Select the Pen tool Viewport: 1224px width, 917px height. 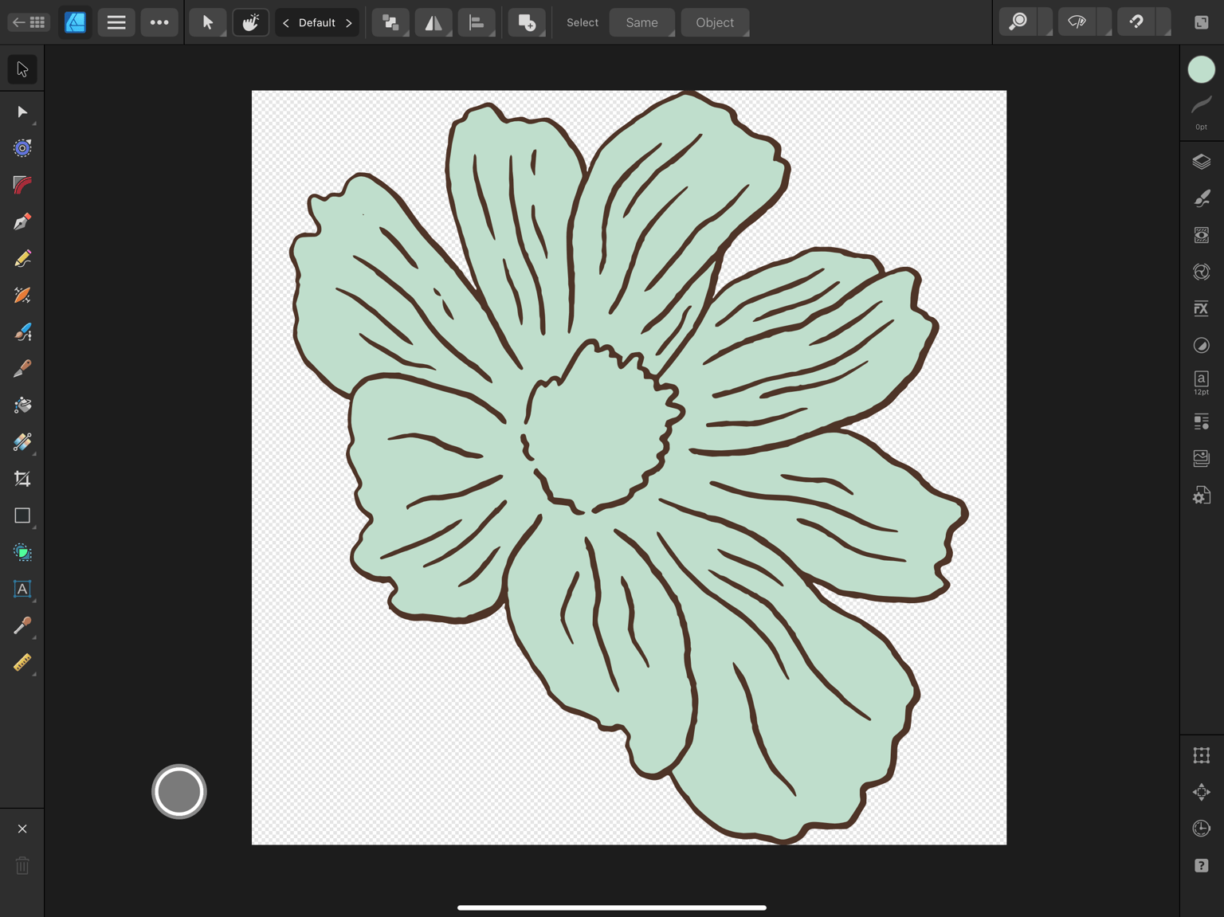pyautogui.click(x=22, y=221)
